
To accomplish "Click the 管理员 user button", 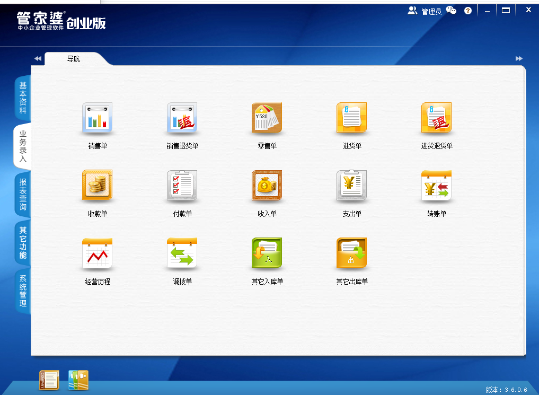I will pos(425,11).
